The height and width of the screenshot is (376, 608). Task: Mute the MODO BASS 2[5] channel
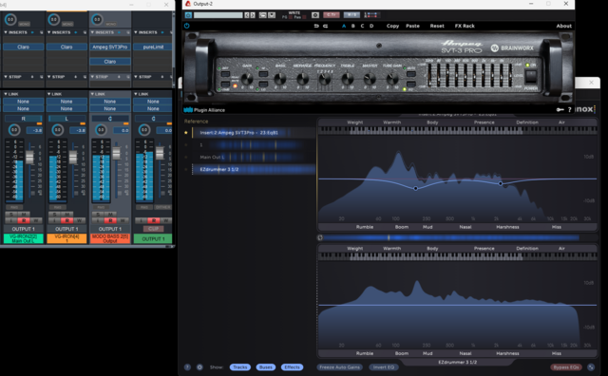pyautogui.click(x=110, y=215)
